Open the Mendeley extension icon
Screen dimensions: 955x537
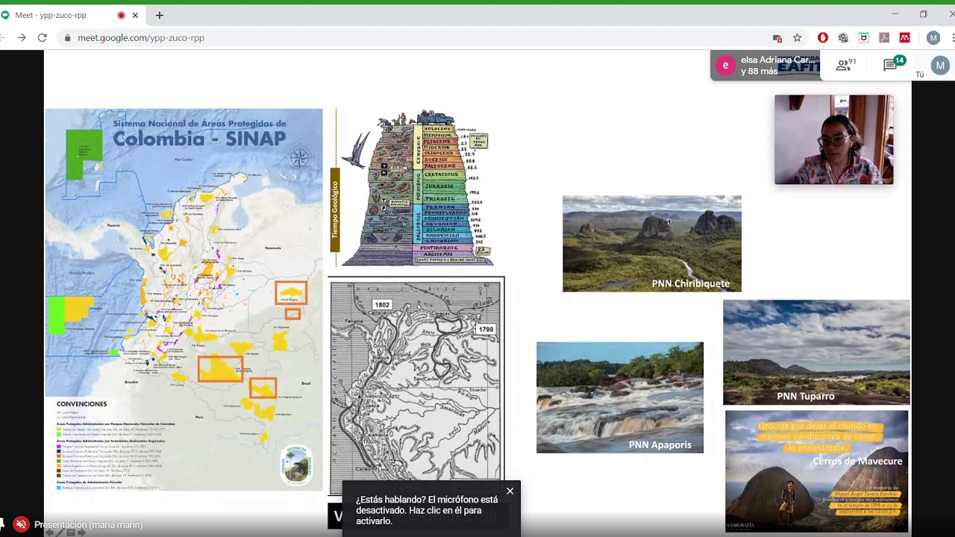[904, 38]
